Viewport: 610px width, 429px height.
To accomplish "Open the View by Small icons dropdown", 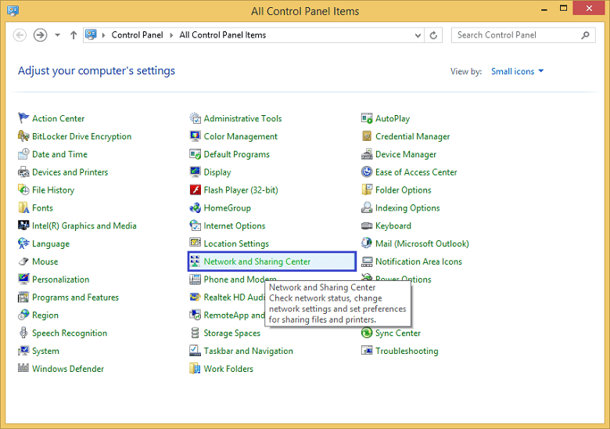I will pyautogui.click(x=517, y=71).
